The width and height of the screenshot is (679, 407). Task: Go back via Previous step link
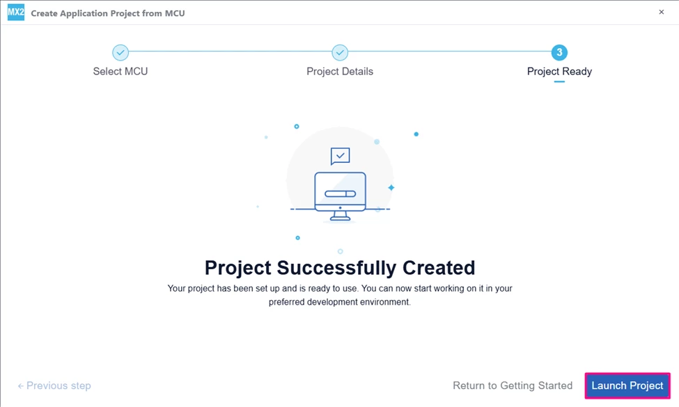[x=54, y=385]
